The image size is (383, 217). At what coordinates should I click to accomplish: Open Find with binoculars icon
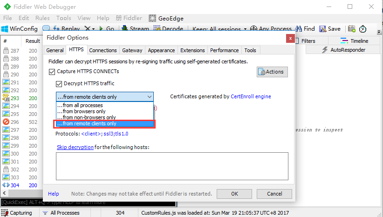pyautogui.click(x=305, y=29)
